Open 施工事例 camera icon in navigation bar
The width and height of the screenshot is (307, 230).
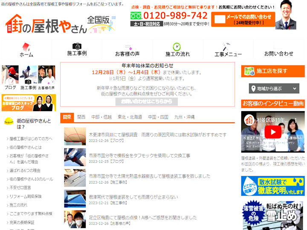click(77, 46)
